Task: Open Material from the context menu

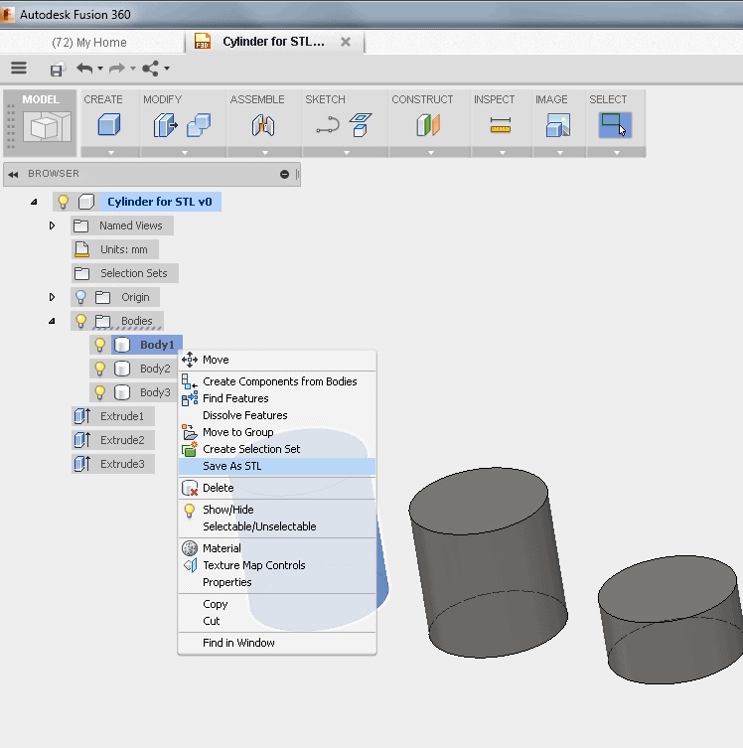Action: click(277, 548)
